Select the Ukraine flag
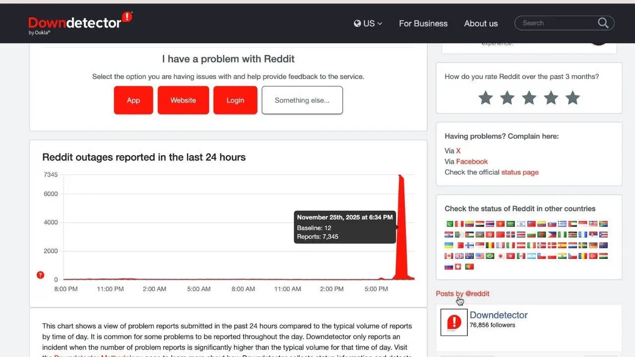The width and height of the screenshot is (635, 357). coord(449,245)
